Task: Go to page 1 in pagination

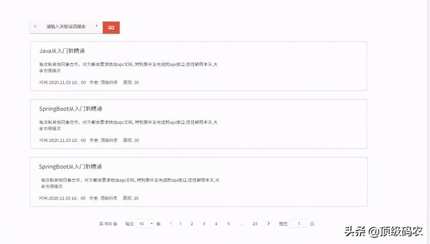Action: tap(181, 224)
